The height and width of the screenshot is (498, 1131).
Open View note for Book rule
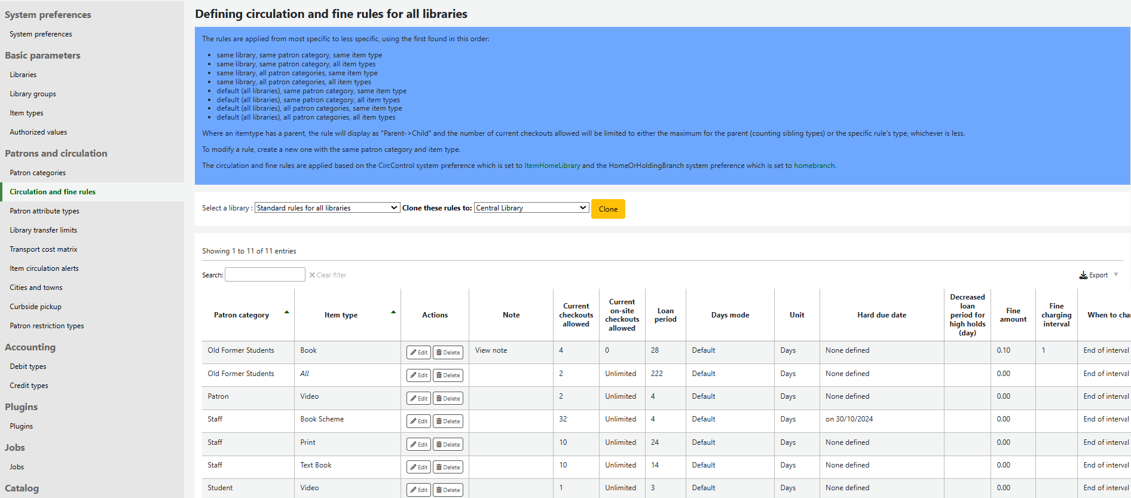(x=491, y=350)
